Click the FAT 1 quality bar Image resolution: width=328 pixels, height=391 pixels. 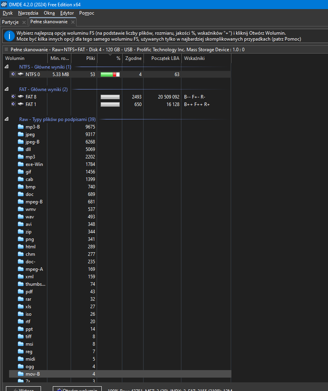[x=110, y=104]
